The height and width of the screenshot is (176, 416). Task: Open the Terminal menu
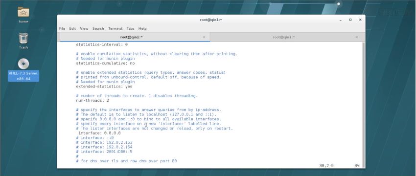pos(115,29)
